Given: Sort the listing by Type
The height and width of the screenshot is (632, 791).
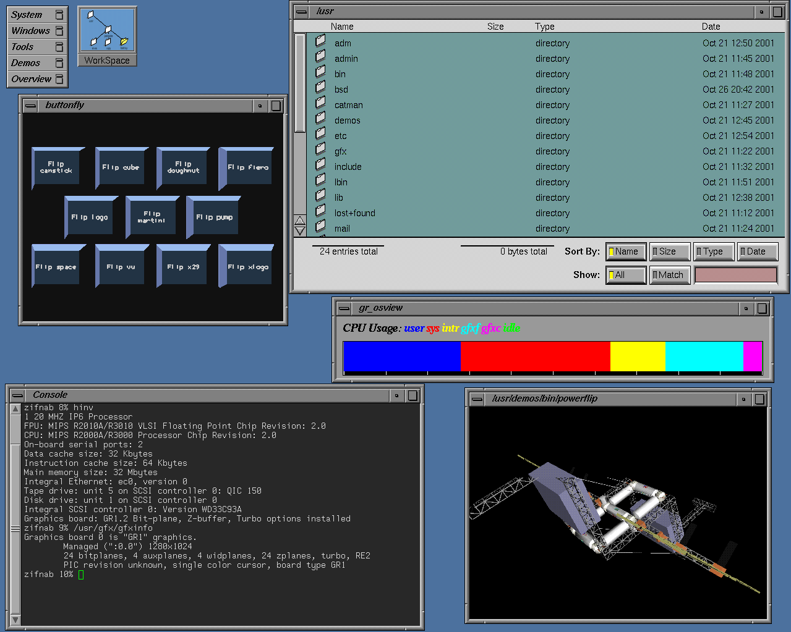Looking at the screenshot, I should [x=713, y=251].
